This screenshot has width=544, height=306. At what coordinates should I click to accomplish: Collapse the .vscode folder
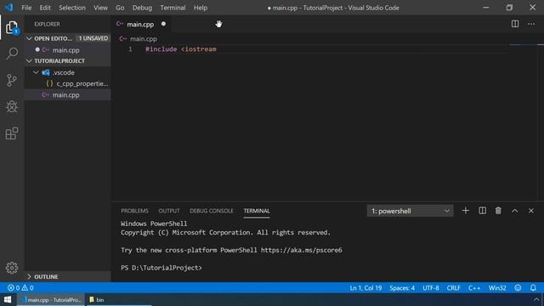(36, 72)
